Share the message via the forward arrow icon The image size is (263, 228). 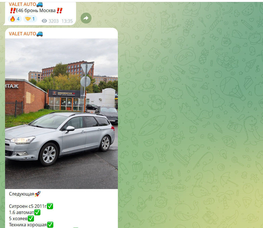point(86,18)
